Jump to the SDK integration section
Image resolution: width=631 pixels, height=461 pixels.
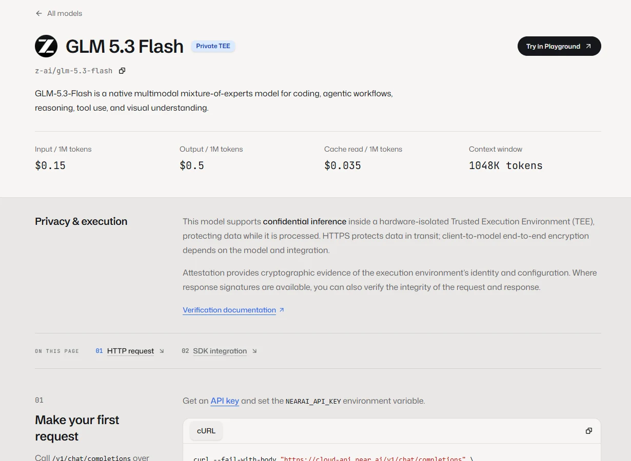[x=220, y=351]
